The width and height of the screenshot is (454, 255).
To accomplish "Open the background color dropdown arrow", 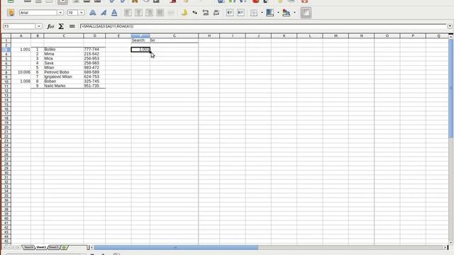I will tap(278, 13).
